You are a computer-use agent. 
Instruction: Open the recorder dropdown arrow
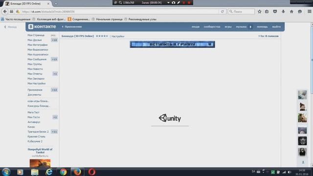[168, 2]
